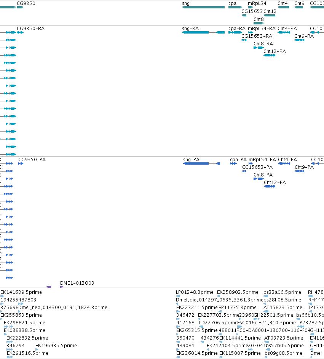Click the EK255863.5prime label
This screenshot has width=324, height=359.
[x=21, y=315]
